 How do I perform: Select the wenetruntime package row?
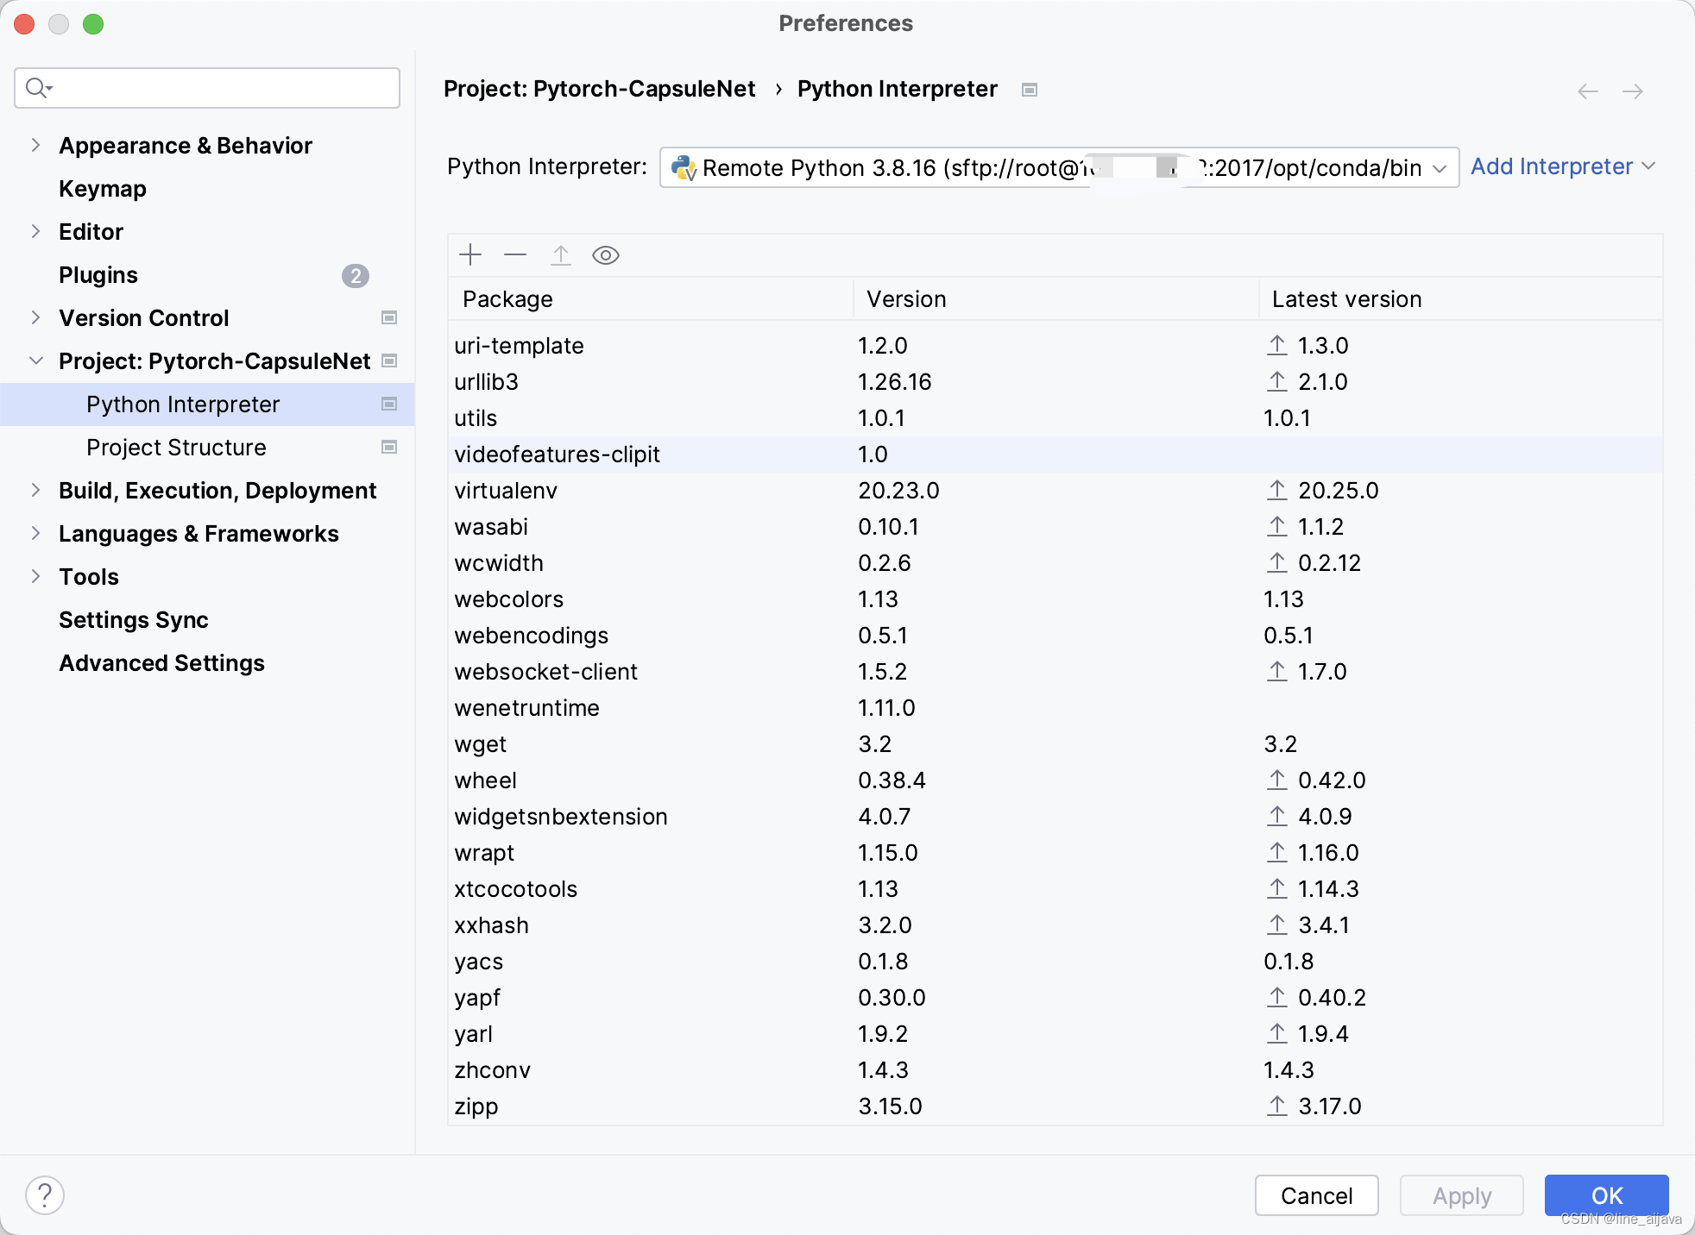(x=1055, y=708)
